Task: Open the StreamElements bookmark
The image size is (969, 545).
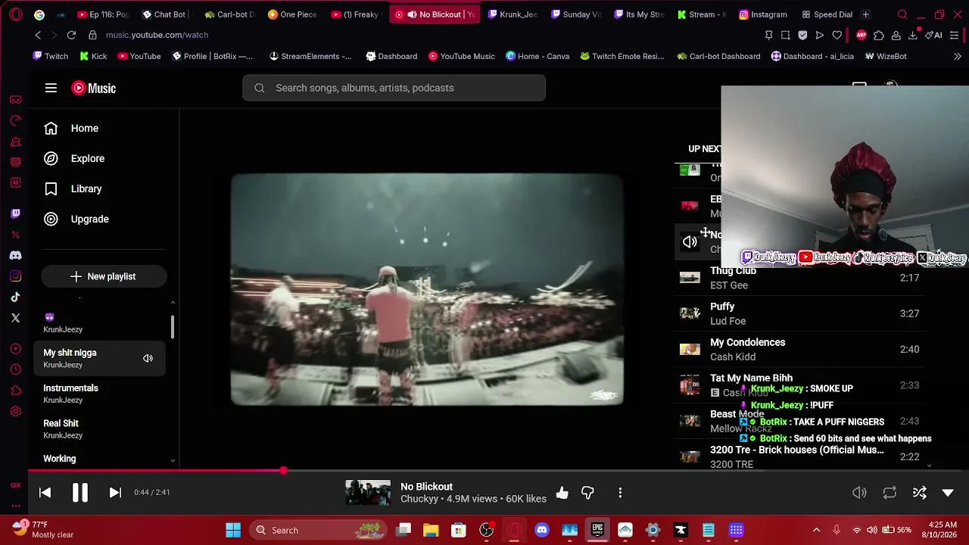Action: pyautogui.click(x=310, y=56)
